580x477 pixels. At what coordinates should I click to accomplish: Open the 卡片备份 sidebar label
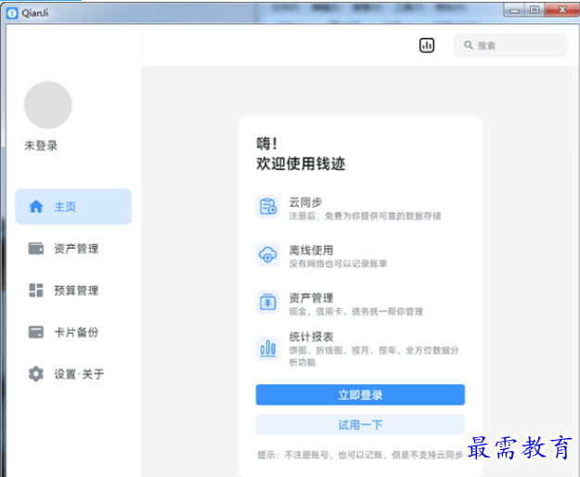76,332
